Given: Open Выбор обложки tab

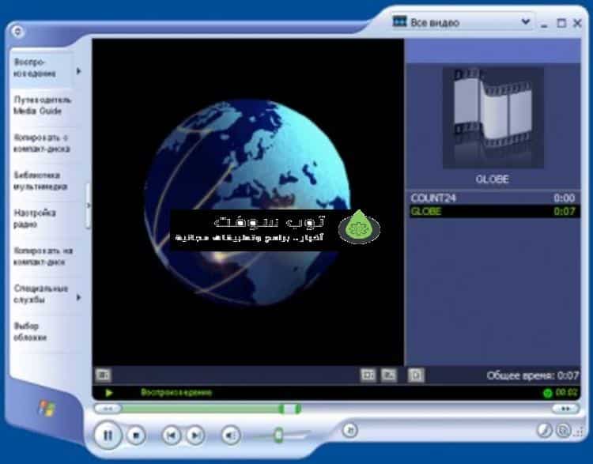Looking at the screenshot, I should pos(30,332).
